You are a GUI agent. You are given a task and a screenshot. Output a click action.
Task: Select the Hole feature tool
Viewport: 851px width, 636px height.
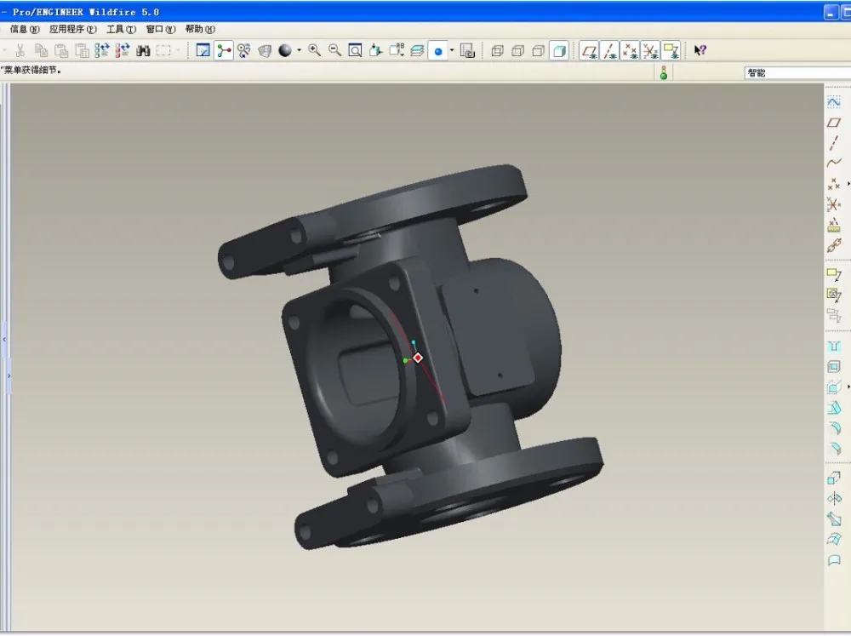point(834,347)
